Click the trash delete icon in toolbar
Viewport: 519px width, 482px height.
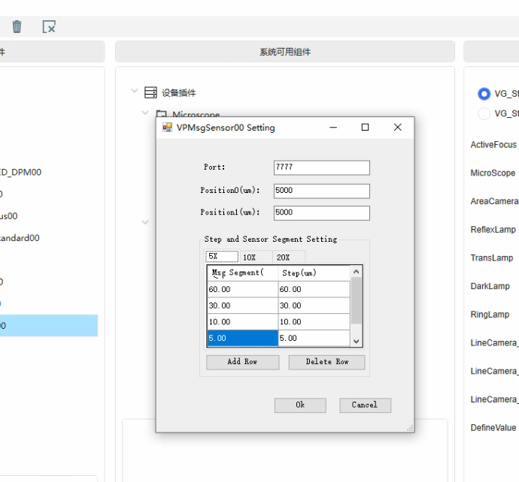point(17,27)
